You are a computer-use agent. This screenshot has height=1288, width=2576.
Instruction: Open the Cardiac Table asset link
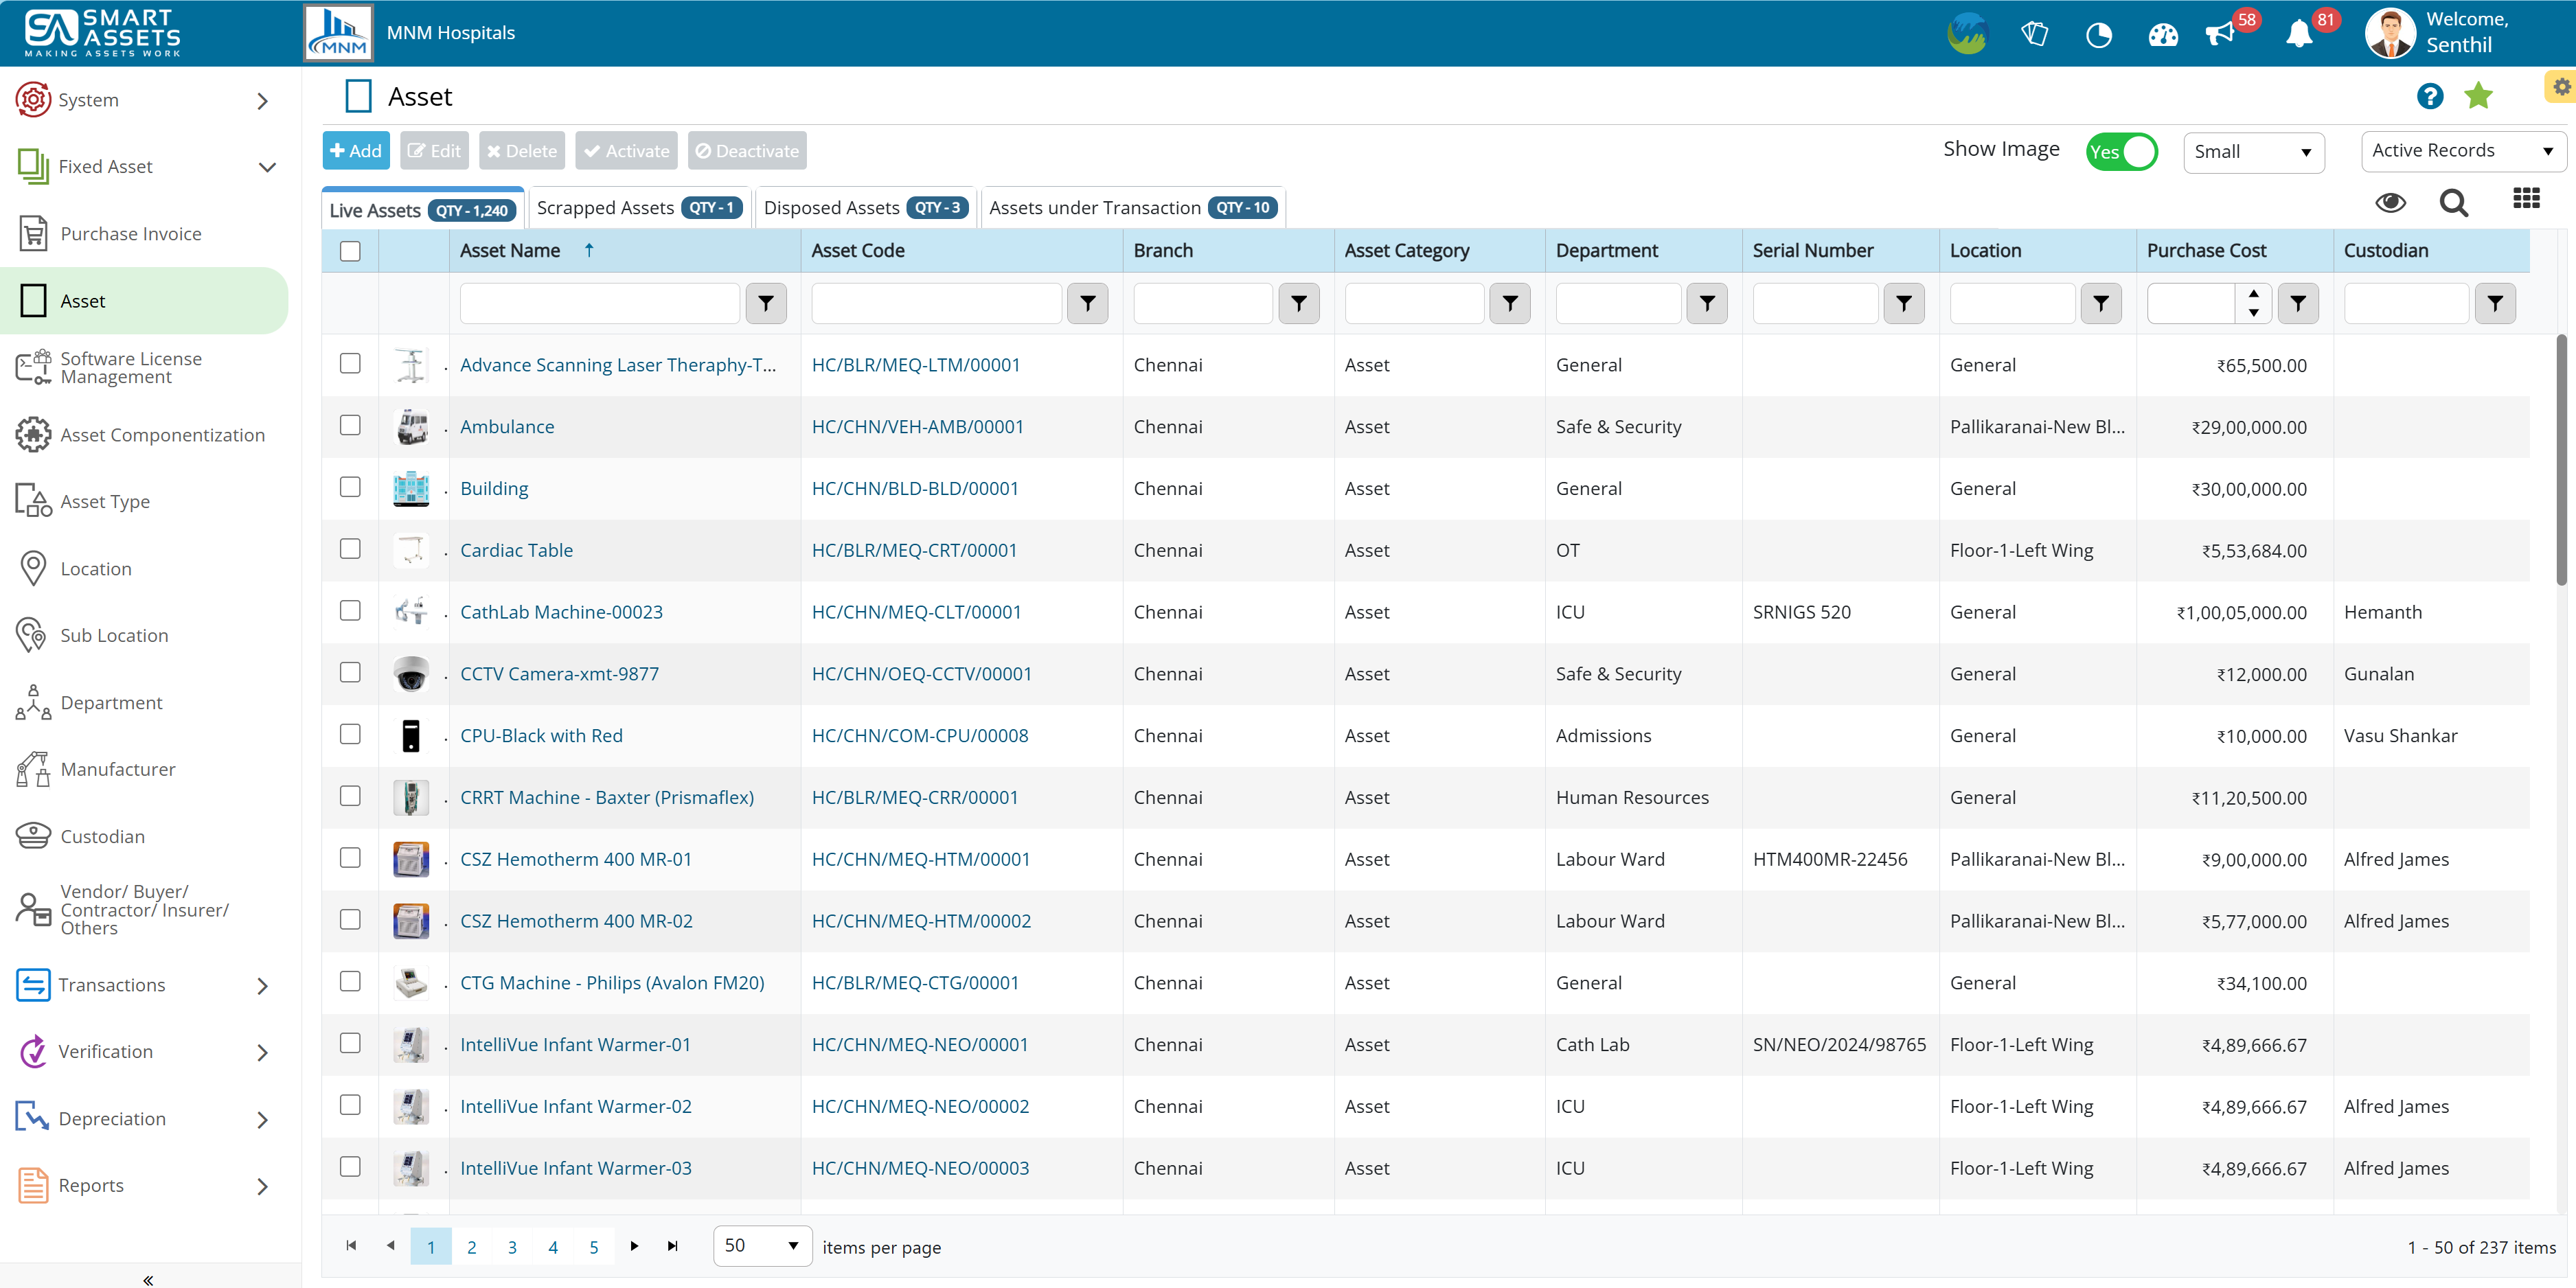516,550
